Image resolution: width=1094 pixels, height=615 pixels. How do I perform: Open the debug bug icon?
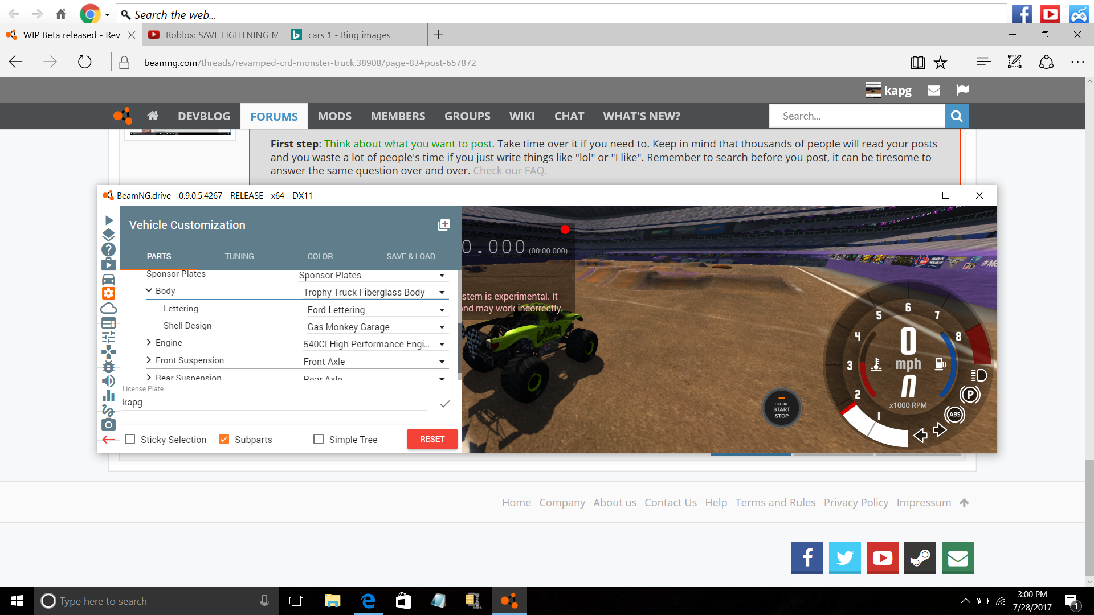tap(109, 367)
